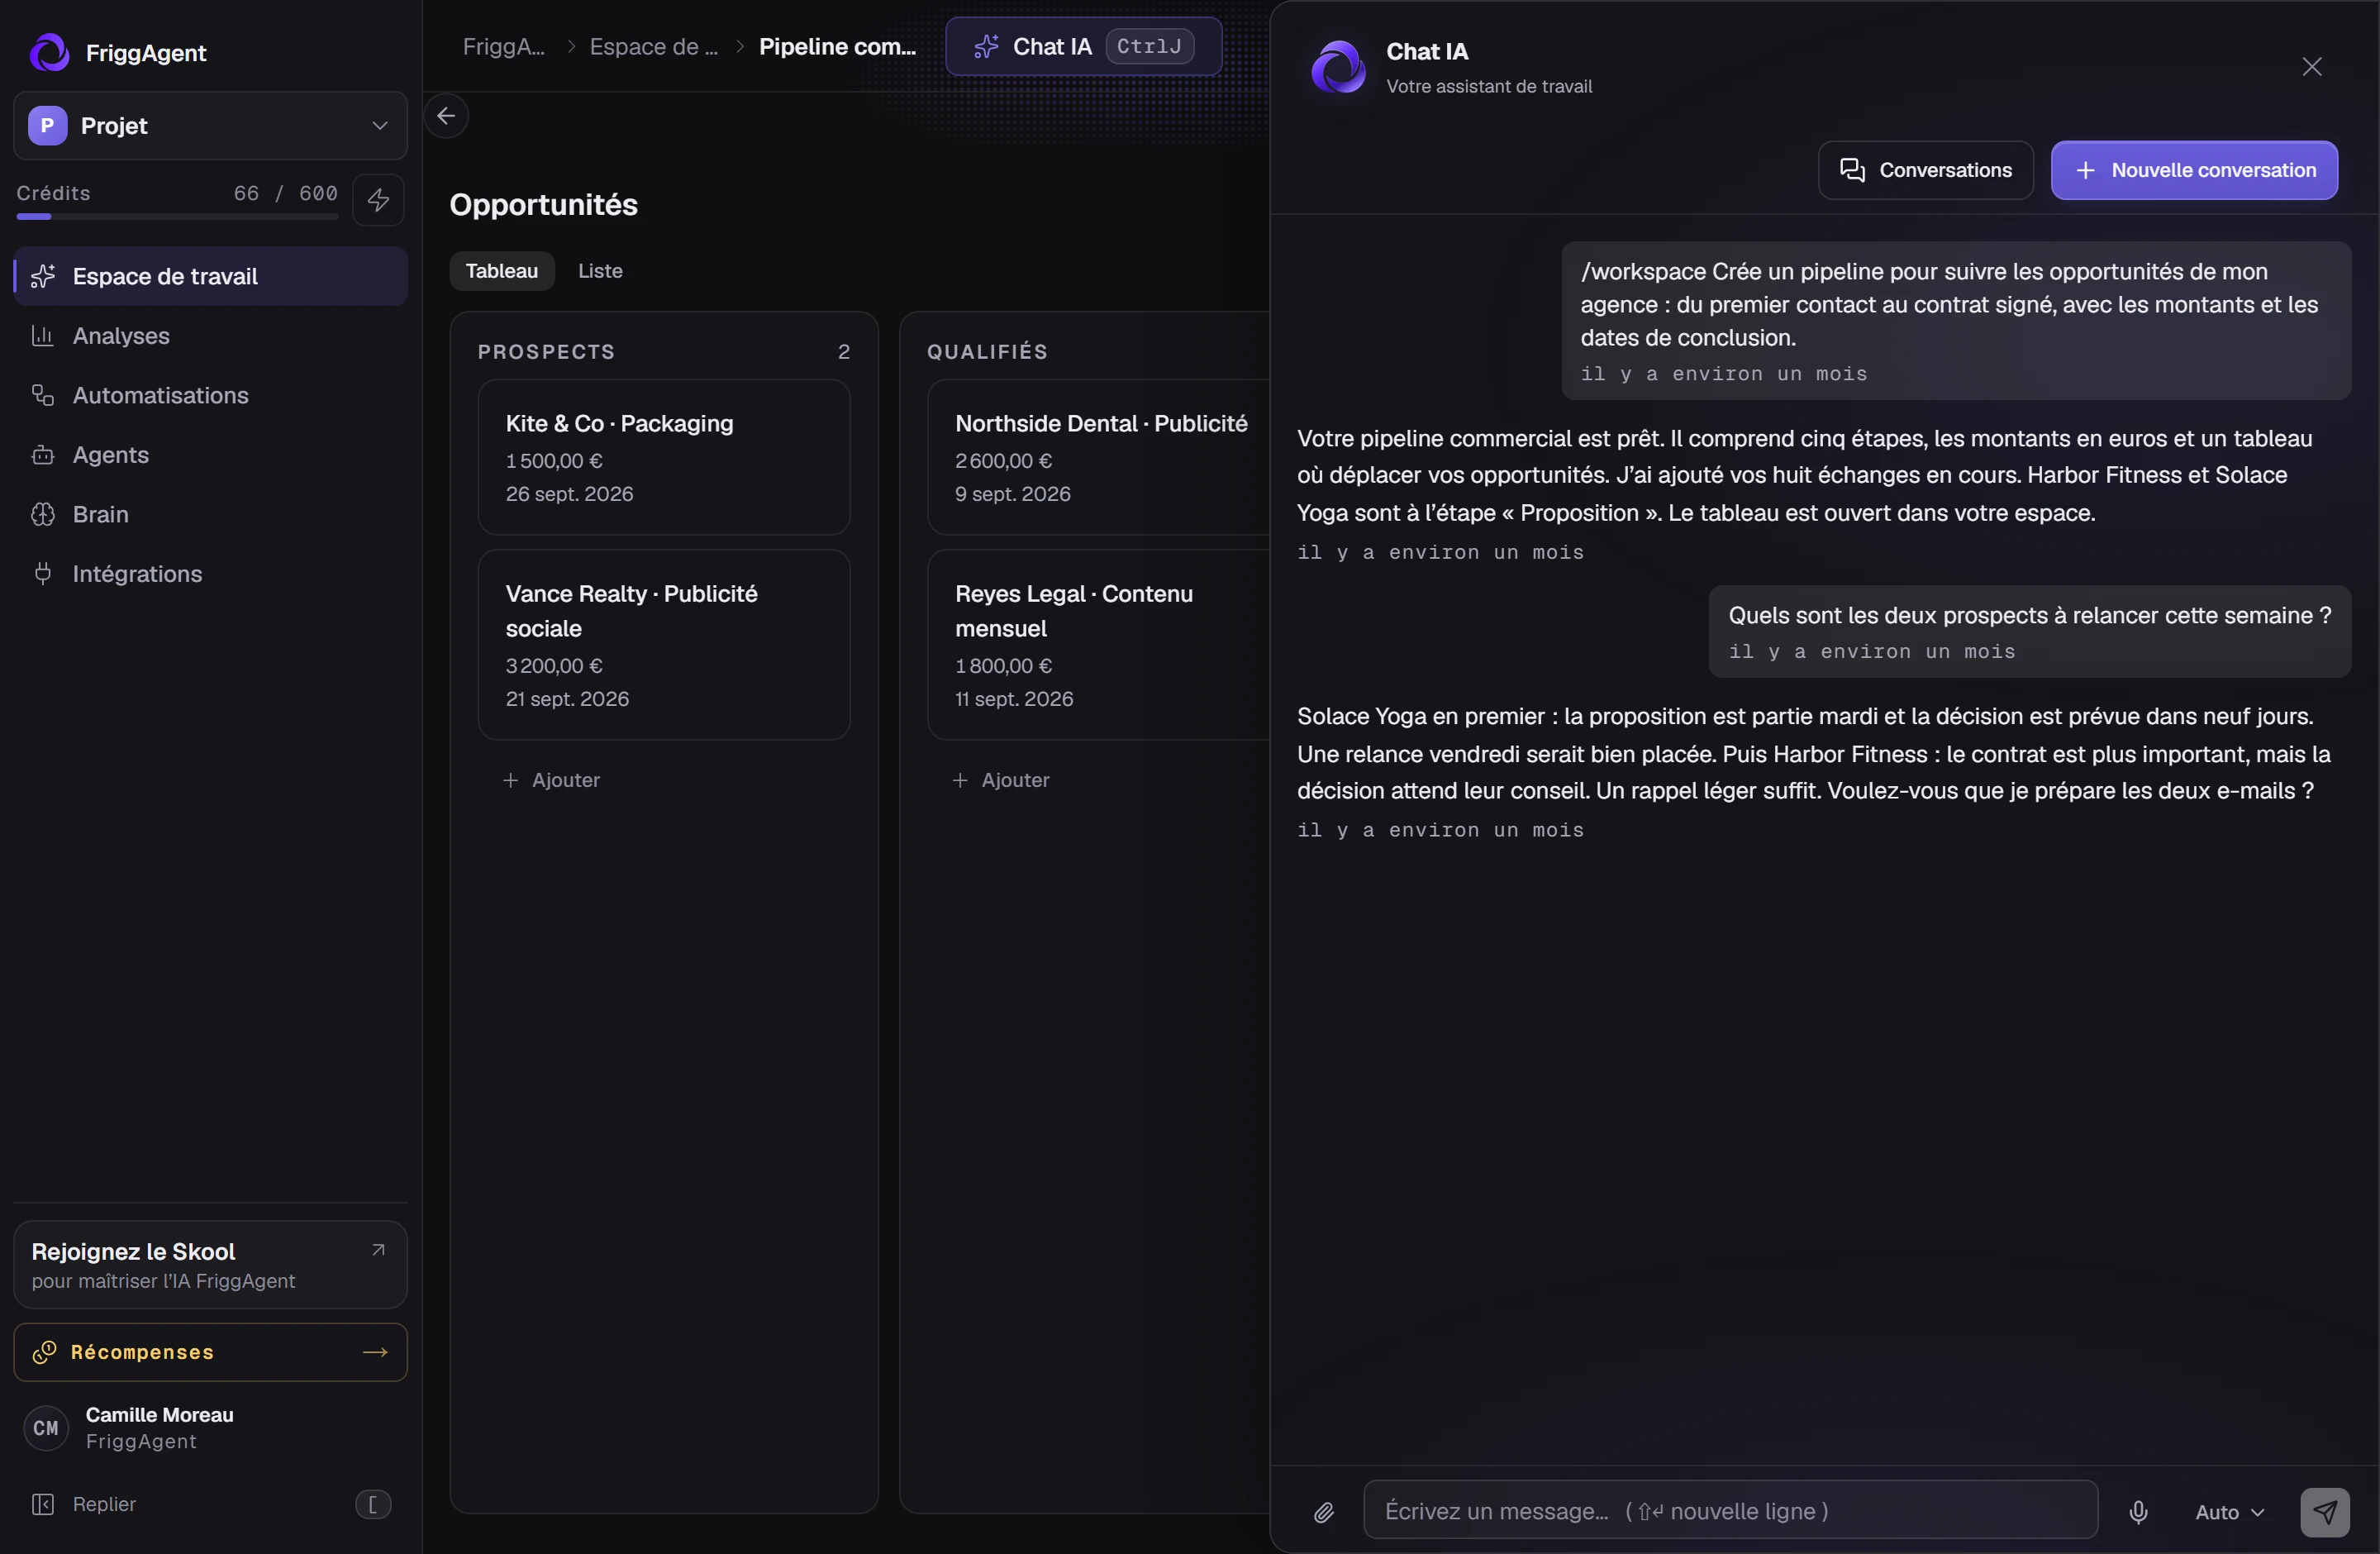Screen dimensions: 2380x1554
Task: Click the FriggA... breadcrumb
Action: tap(503, 47)
